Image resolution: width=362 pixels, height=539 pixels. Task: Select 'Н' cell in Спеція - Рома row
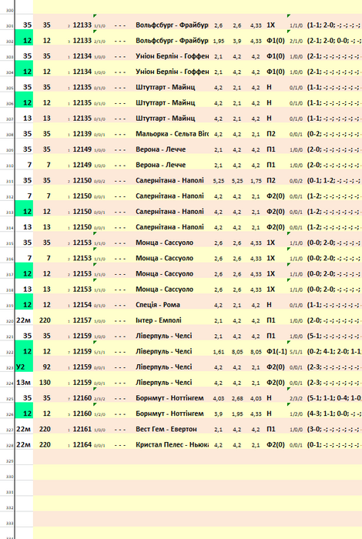(269, 305)
